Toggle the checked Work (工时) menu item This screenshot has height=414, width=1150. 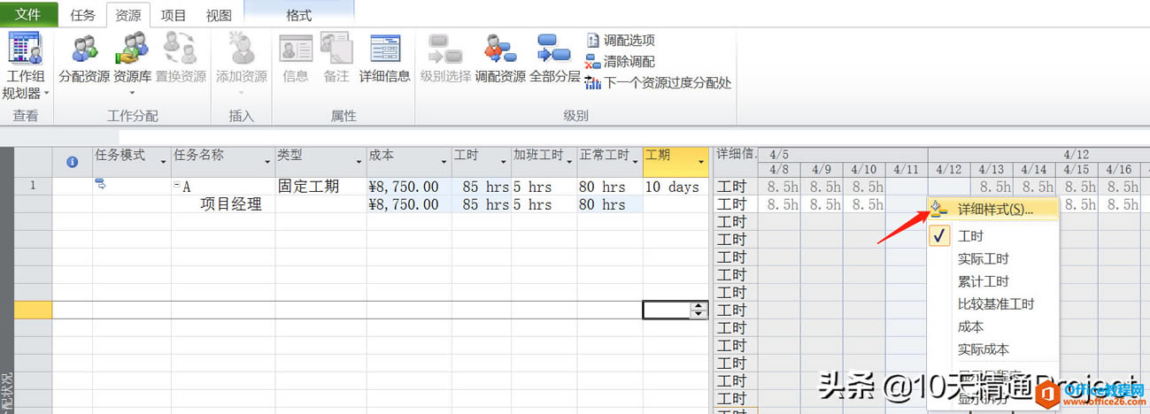[992, 236]
